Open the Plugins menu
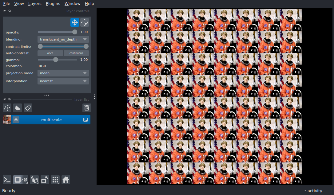This screenshot has height=195, width=334. click(53, 4)
